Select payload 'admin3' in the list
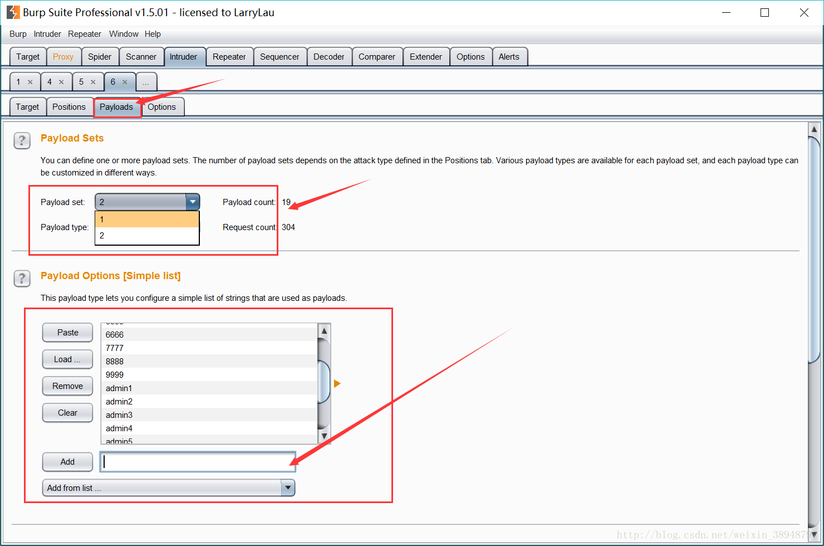 [x=209, y=415]
